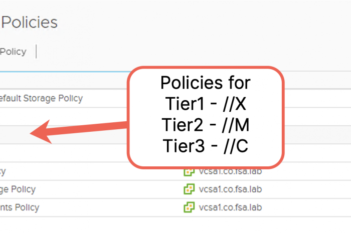
Task: Select the row ending in "nts Policy"
Action: [20, 207]
